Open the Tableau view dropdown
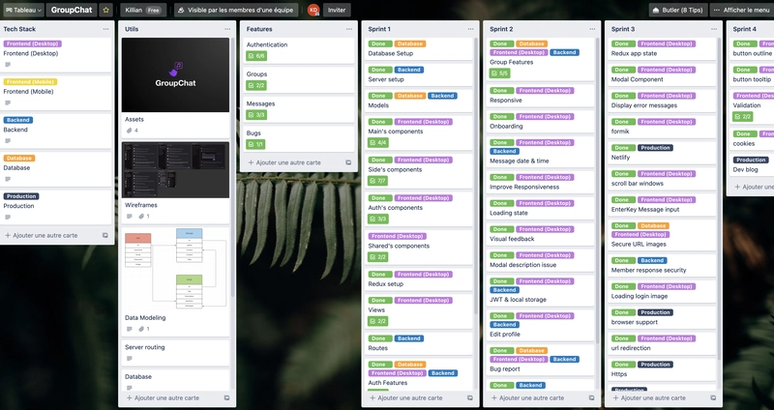 point(22,10)
